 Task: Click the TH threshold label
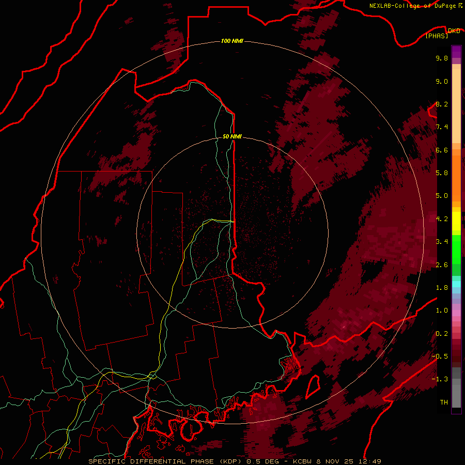[x=444, y=402]
